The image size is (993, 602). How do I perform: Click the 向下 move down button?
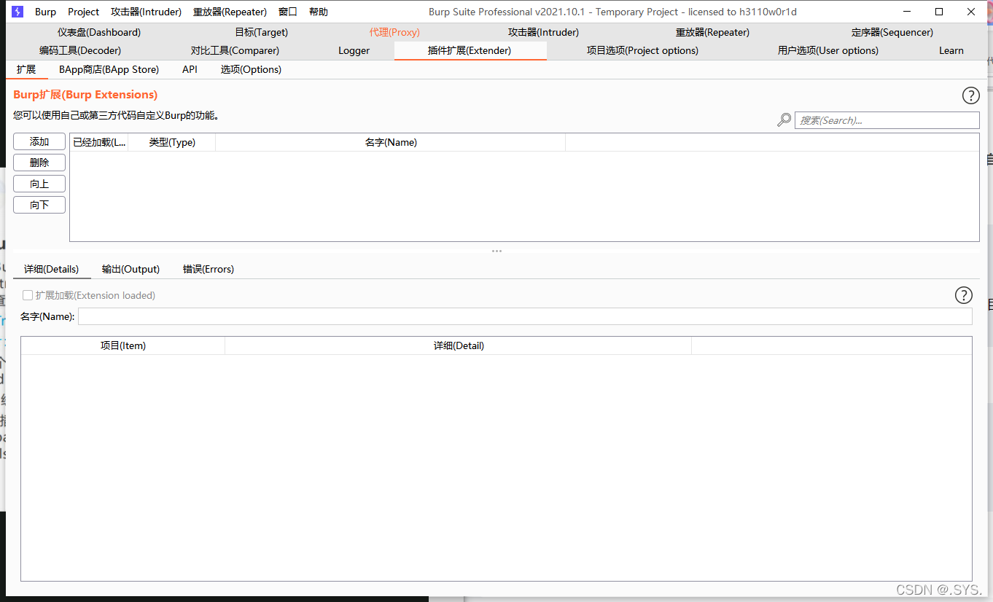click(39, 205)
